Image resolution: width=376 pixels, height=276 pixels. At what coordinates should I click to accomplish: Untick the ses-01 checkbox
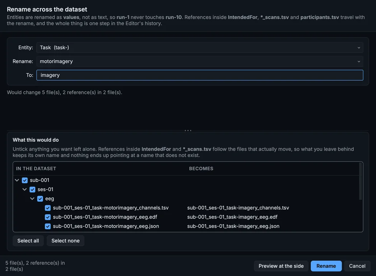pyautogui.click(x=32, y=189)
